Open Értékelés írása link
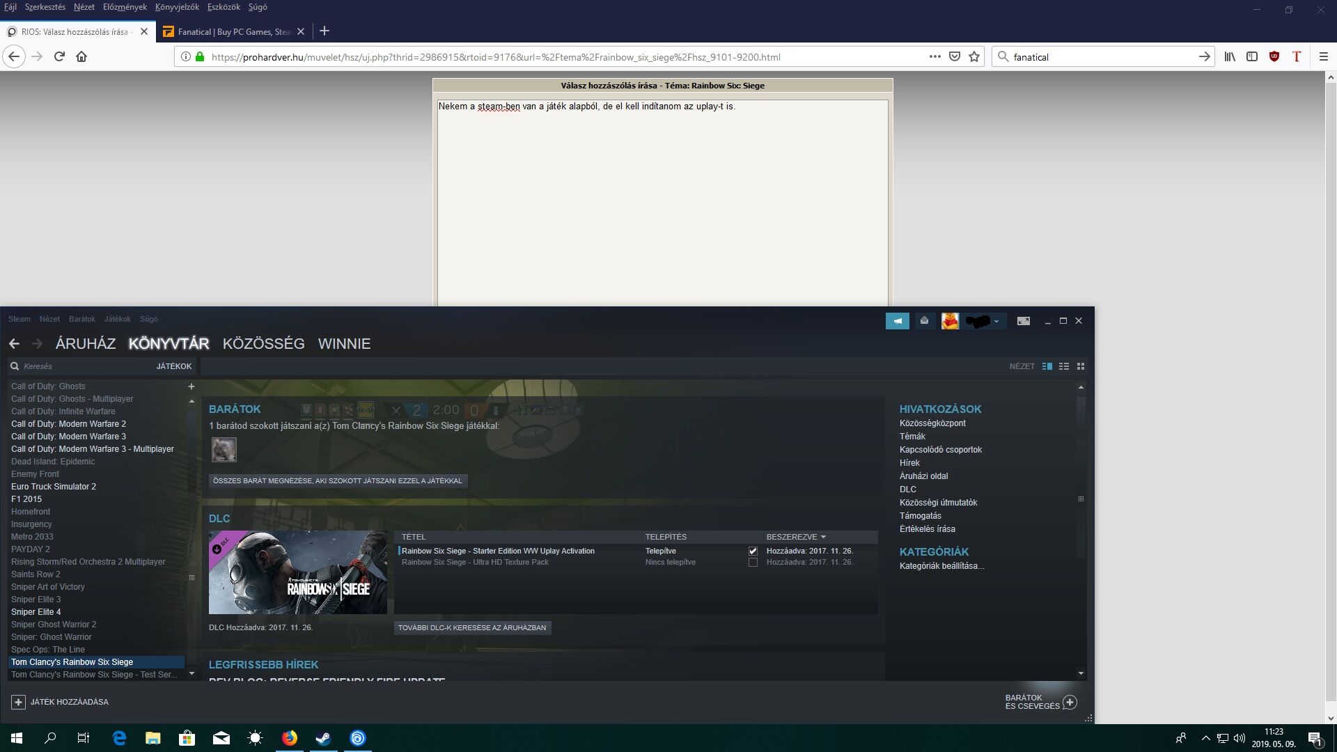The image size is (1337, 752). 927,529
